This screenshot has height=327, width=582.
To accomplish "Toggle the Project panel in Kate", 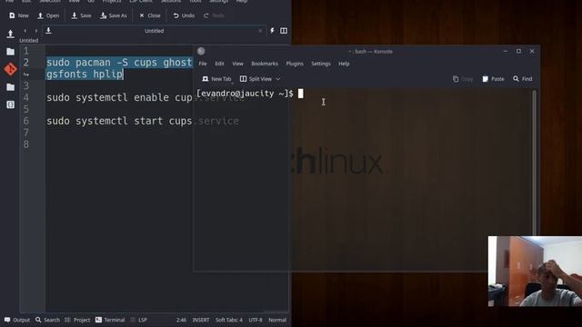I will point(77,320).
